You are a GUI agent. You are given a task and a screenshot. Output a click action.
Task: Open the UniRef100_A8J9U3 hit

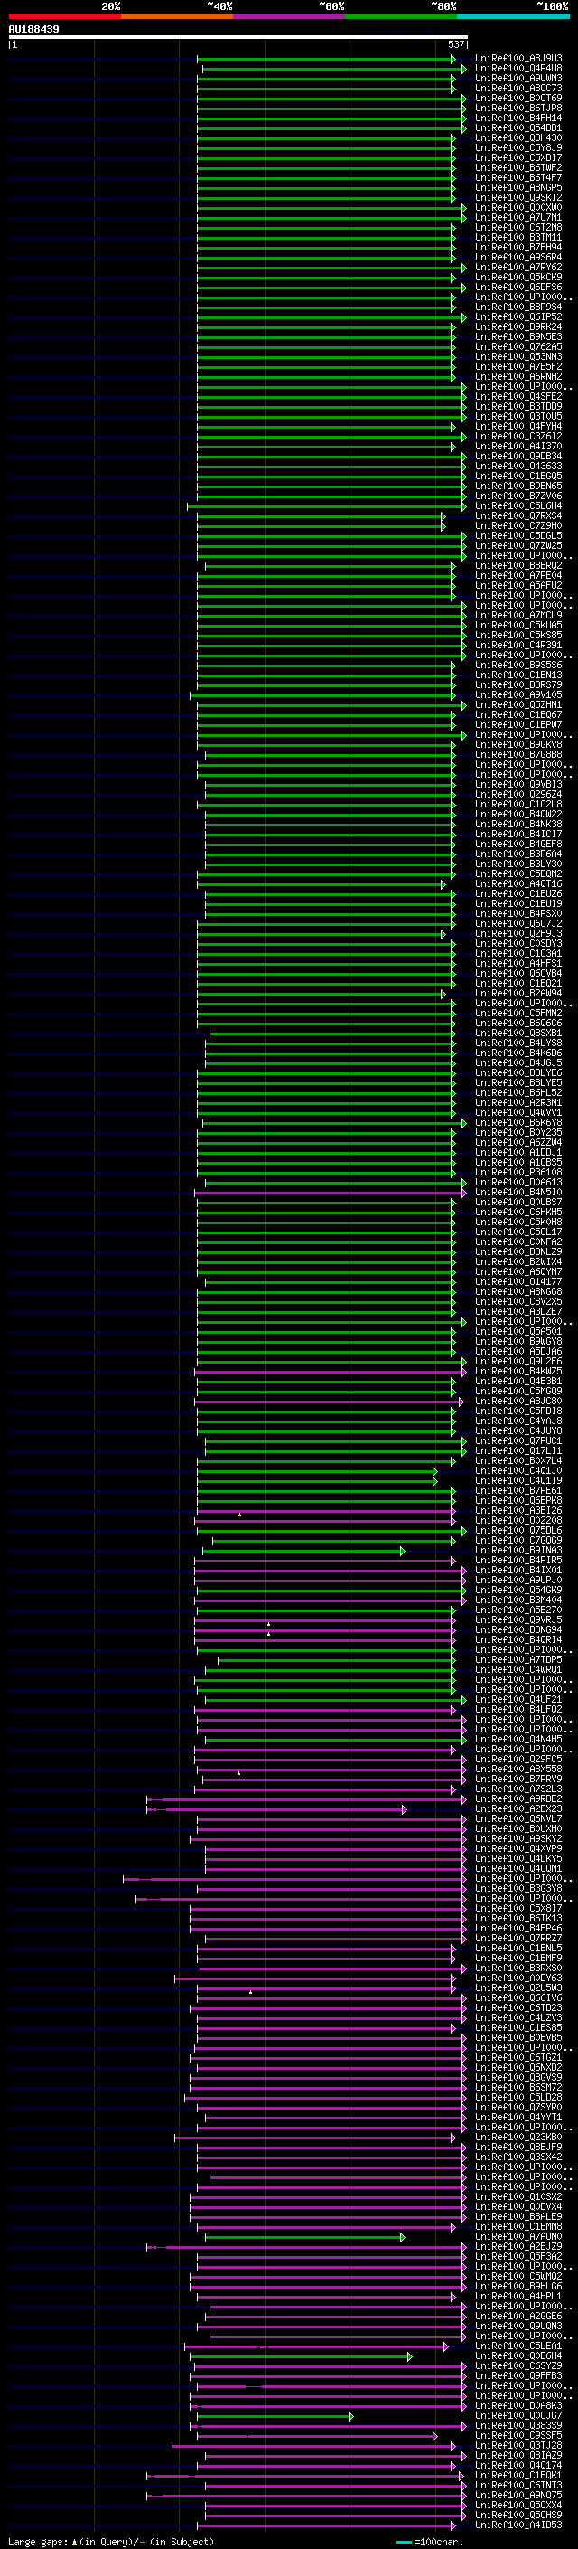pos(518,59)
